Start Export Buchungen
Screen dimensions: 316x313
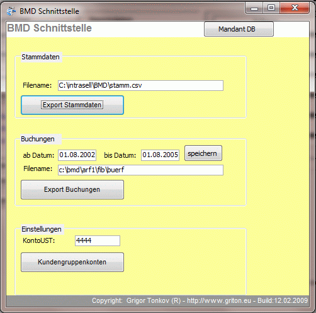[72, 189]
